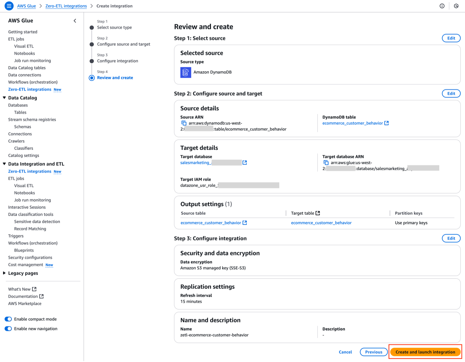The width and height of the screenshot is (465, 362).
Task: Open AWS Marketplace link in sidebar
Action: tap(25, 304)
